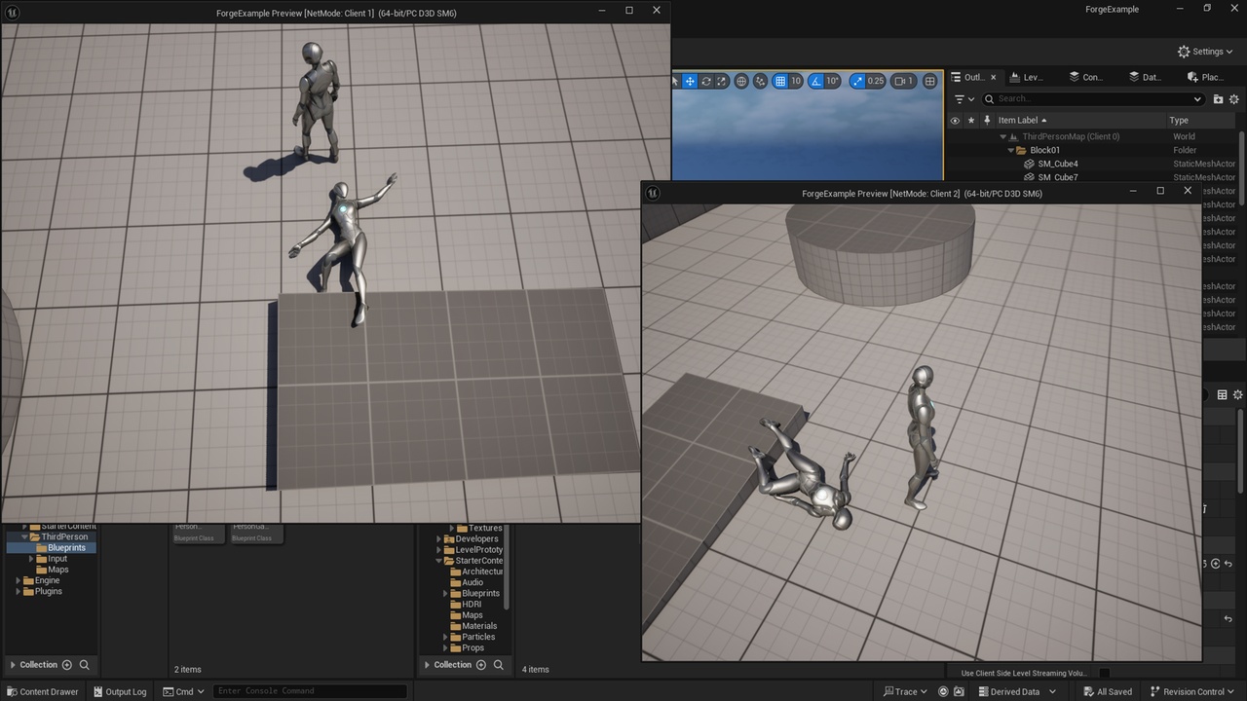Screen dimensions: 1247x701
Task: Click the Enter Console Command field
Action: 310,691
